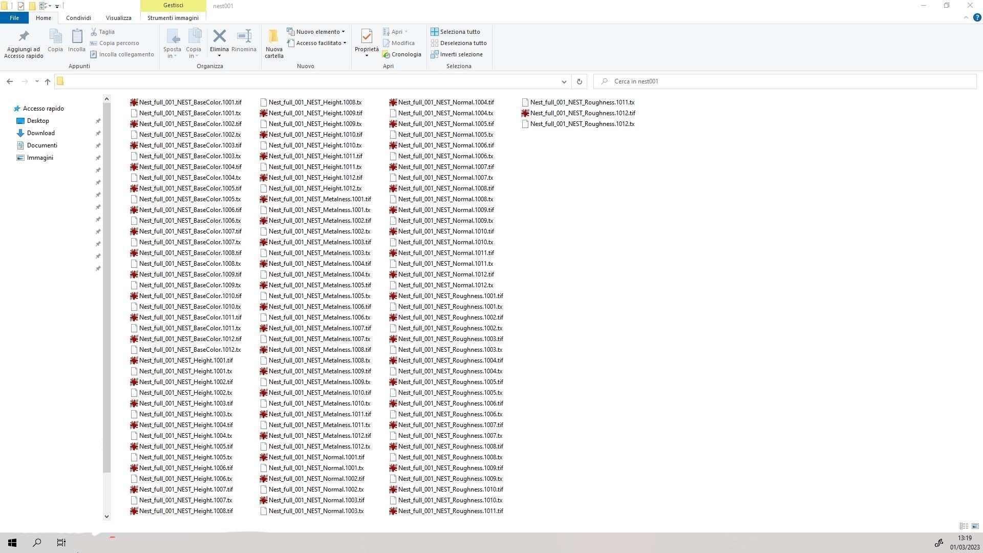Click the Nuova cartella icon

273,36
